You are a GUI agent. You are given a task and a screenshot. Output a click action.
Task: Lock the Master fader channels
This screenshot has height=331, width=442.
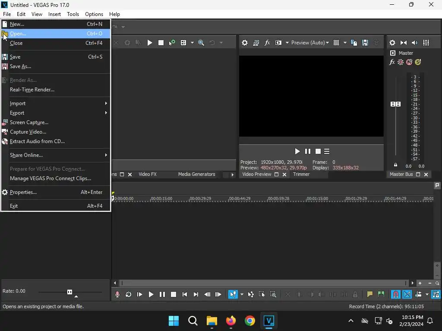click(395, 165)
